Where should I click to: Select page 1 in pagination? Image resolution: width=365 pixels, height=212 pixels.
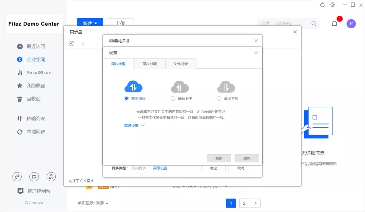pyautogui.click(x=231, y=203)
